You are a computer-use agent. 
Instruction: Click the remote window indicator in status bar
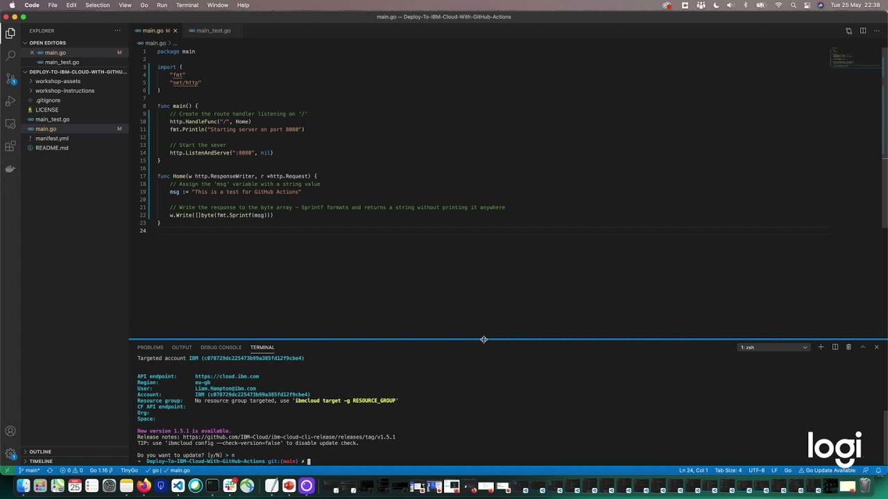(8, 471)
